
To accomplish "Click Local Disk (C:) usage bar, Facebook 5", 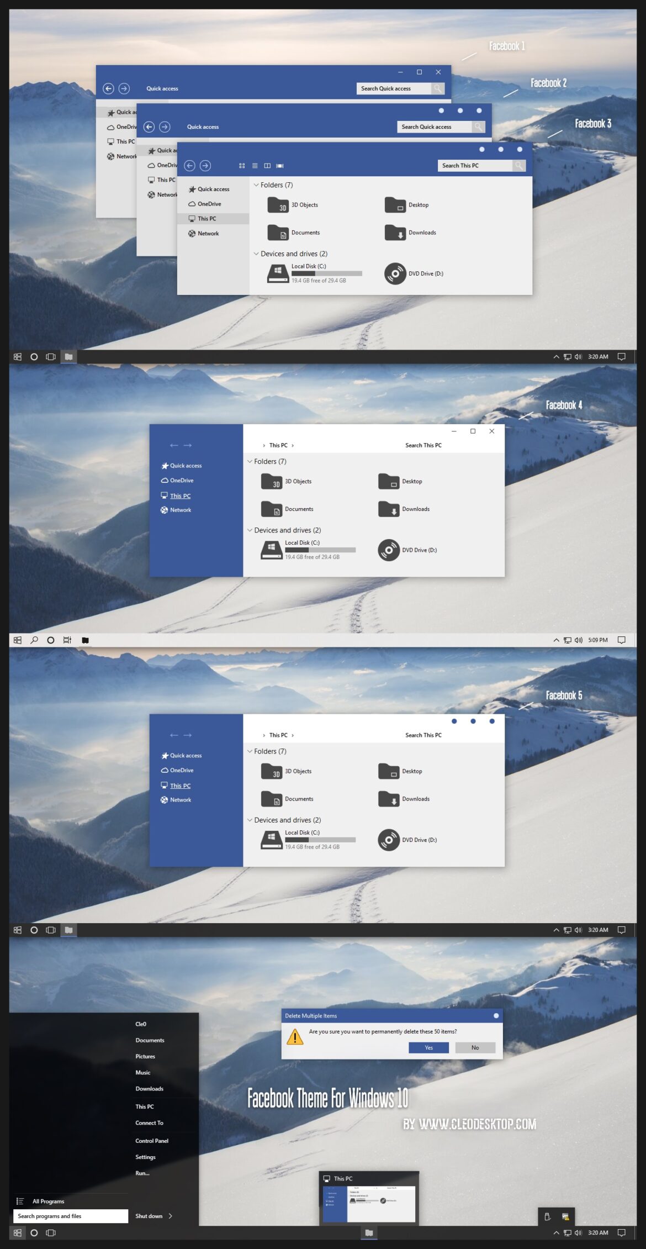I will [320, 840].
